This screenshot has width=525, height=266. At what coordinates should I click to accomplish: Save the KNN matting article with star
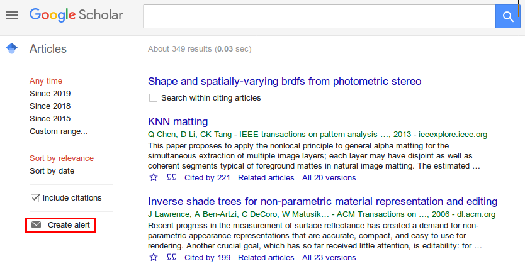(154, 178)
